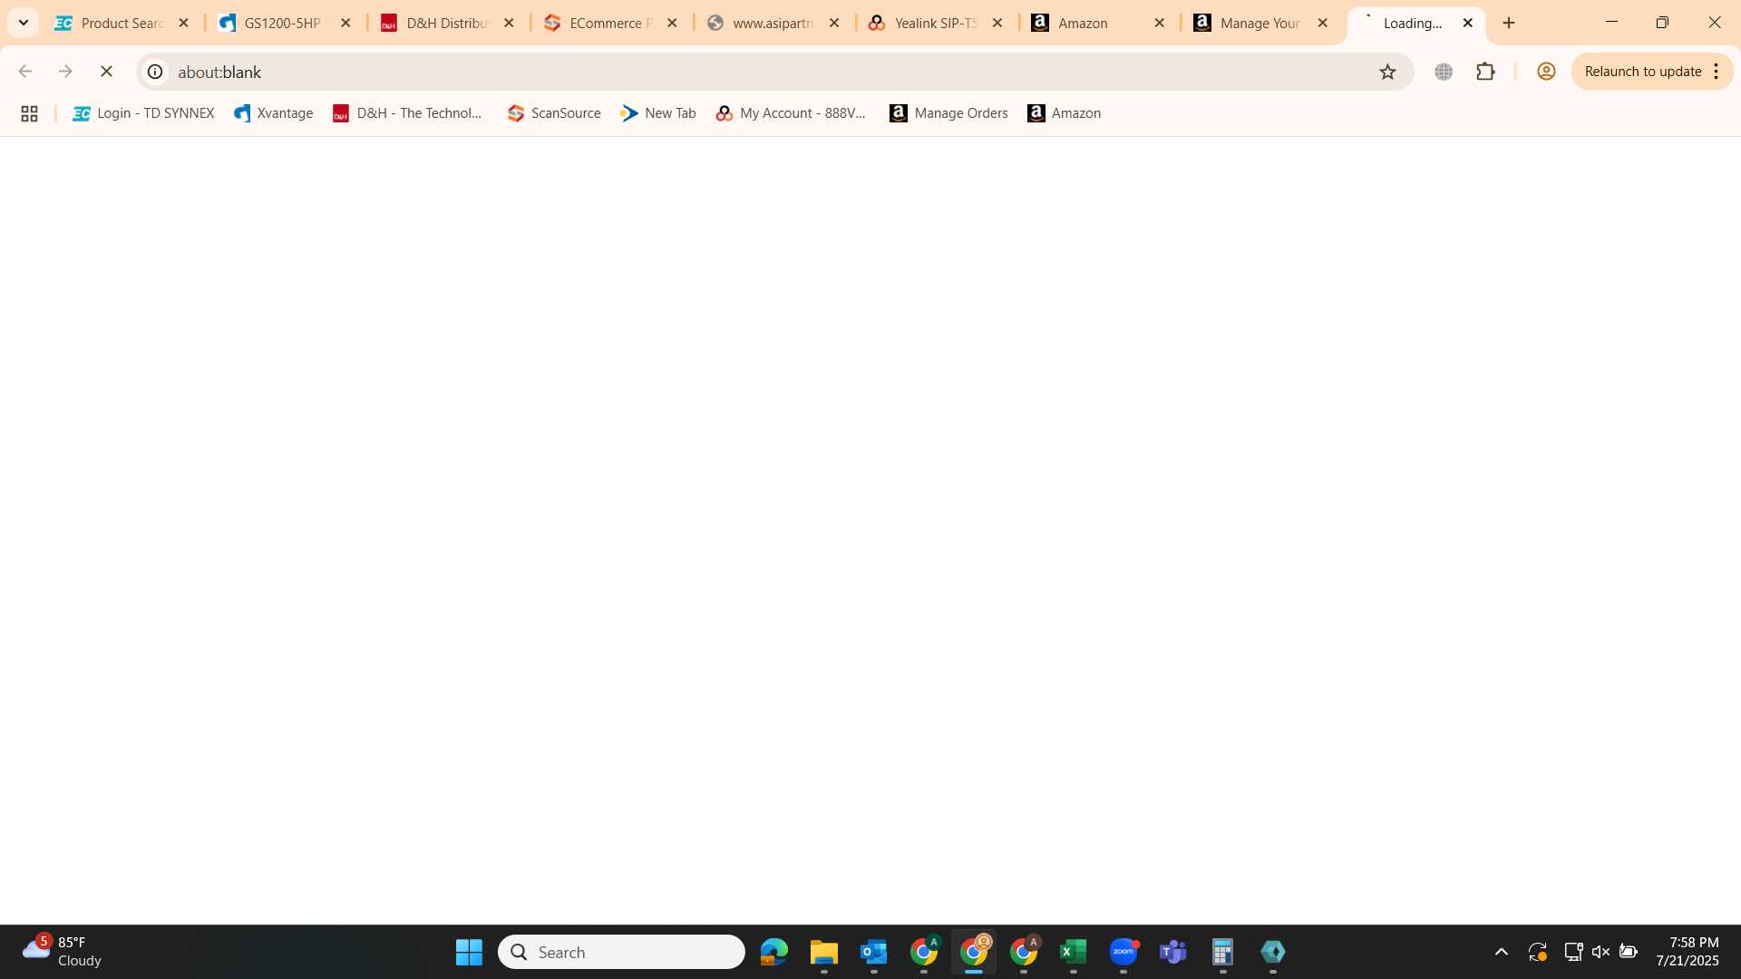Bookmark this tab with star icon

(1387, 72)
